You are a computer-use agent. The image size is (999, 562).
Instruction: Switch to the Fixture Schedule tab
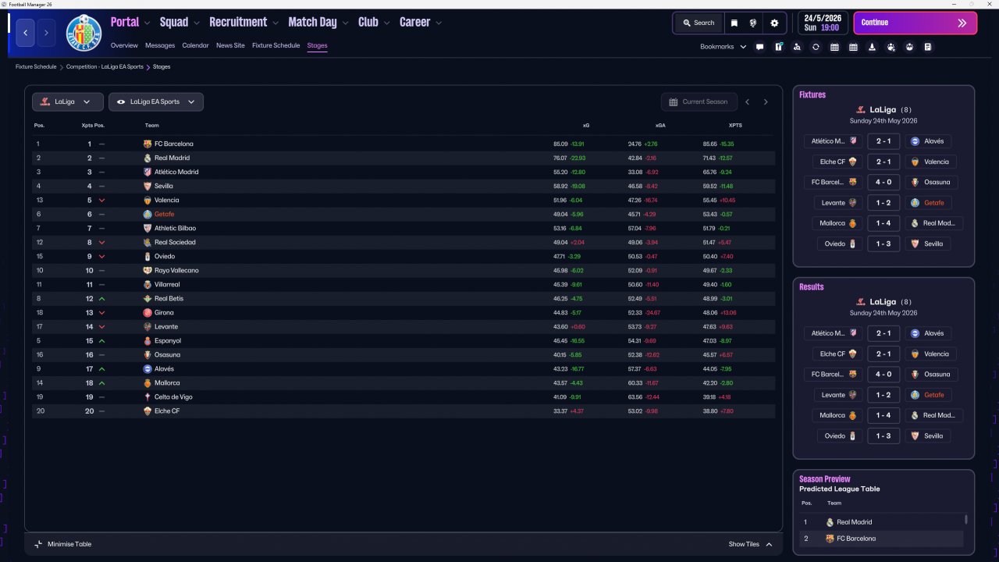pyautogui.click(x=276, y=45)
